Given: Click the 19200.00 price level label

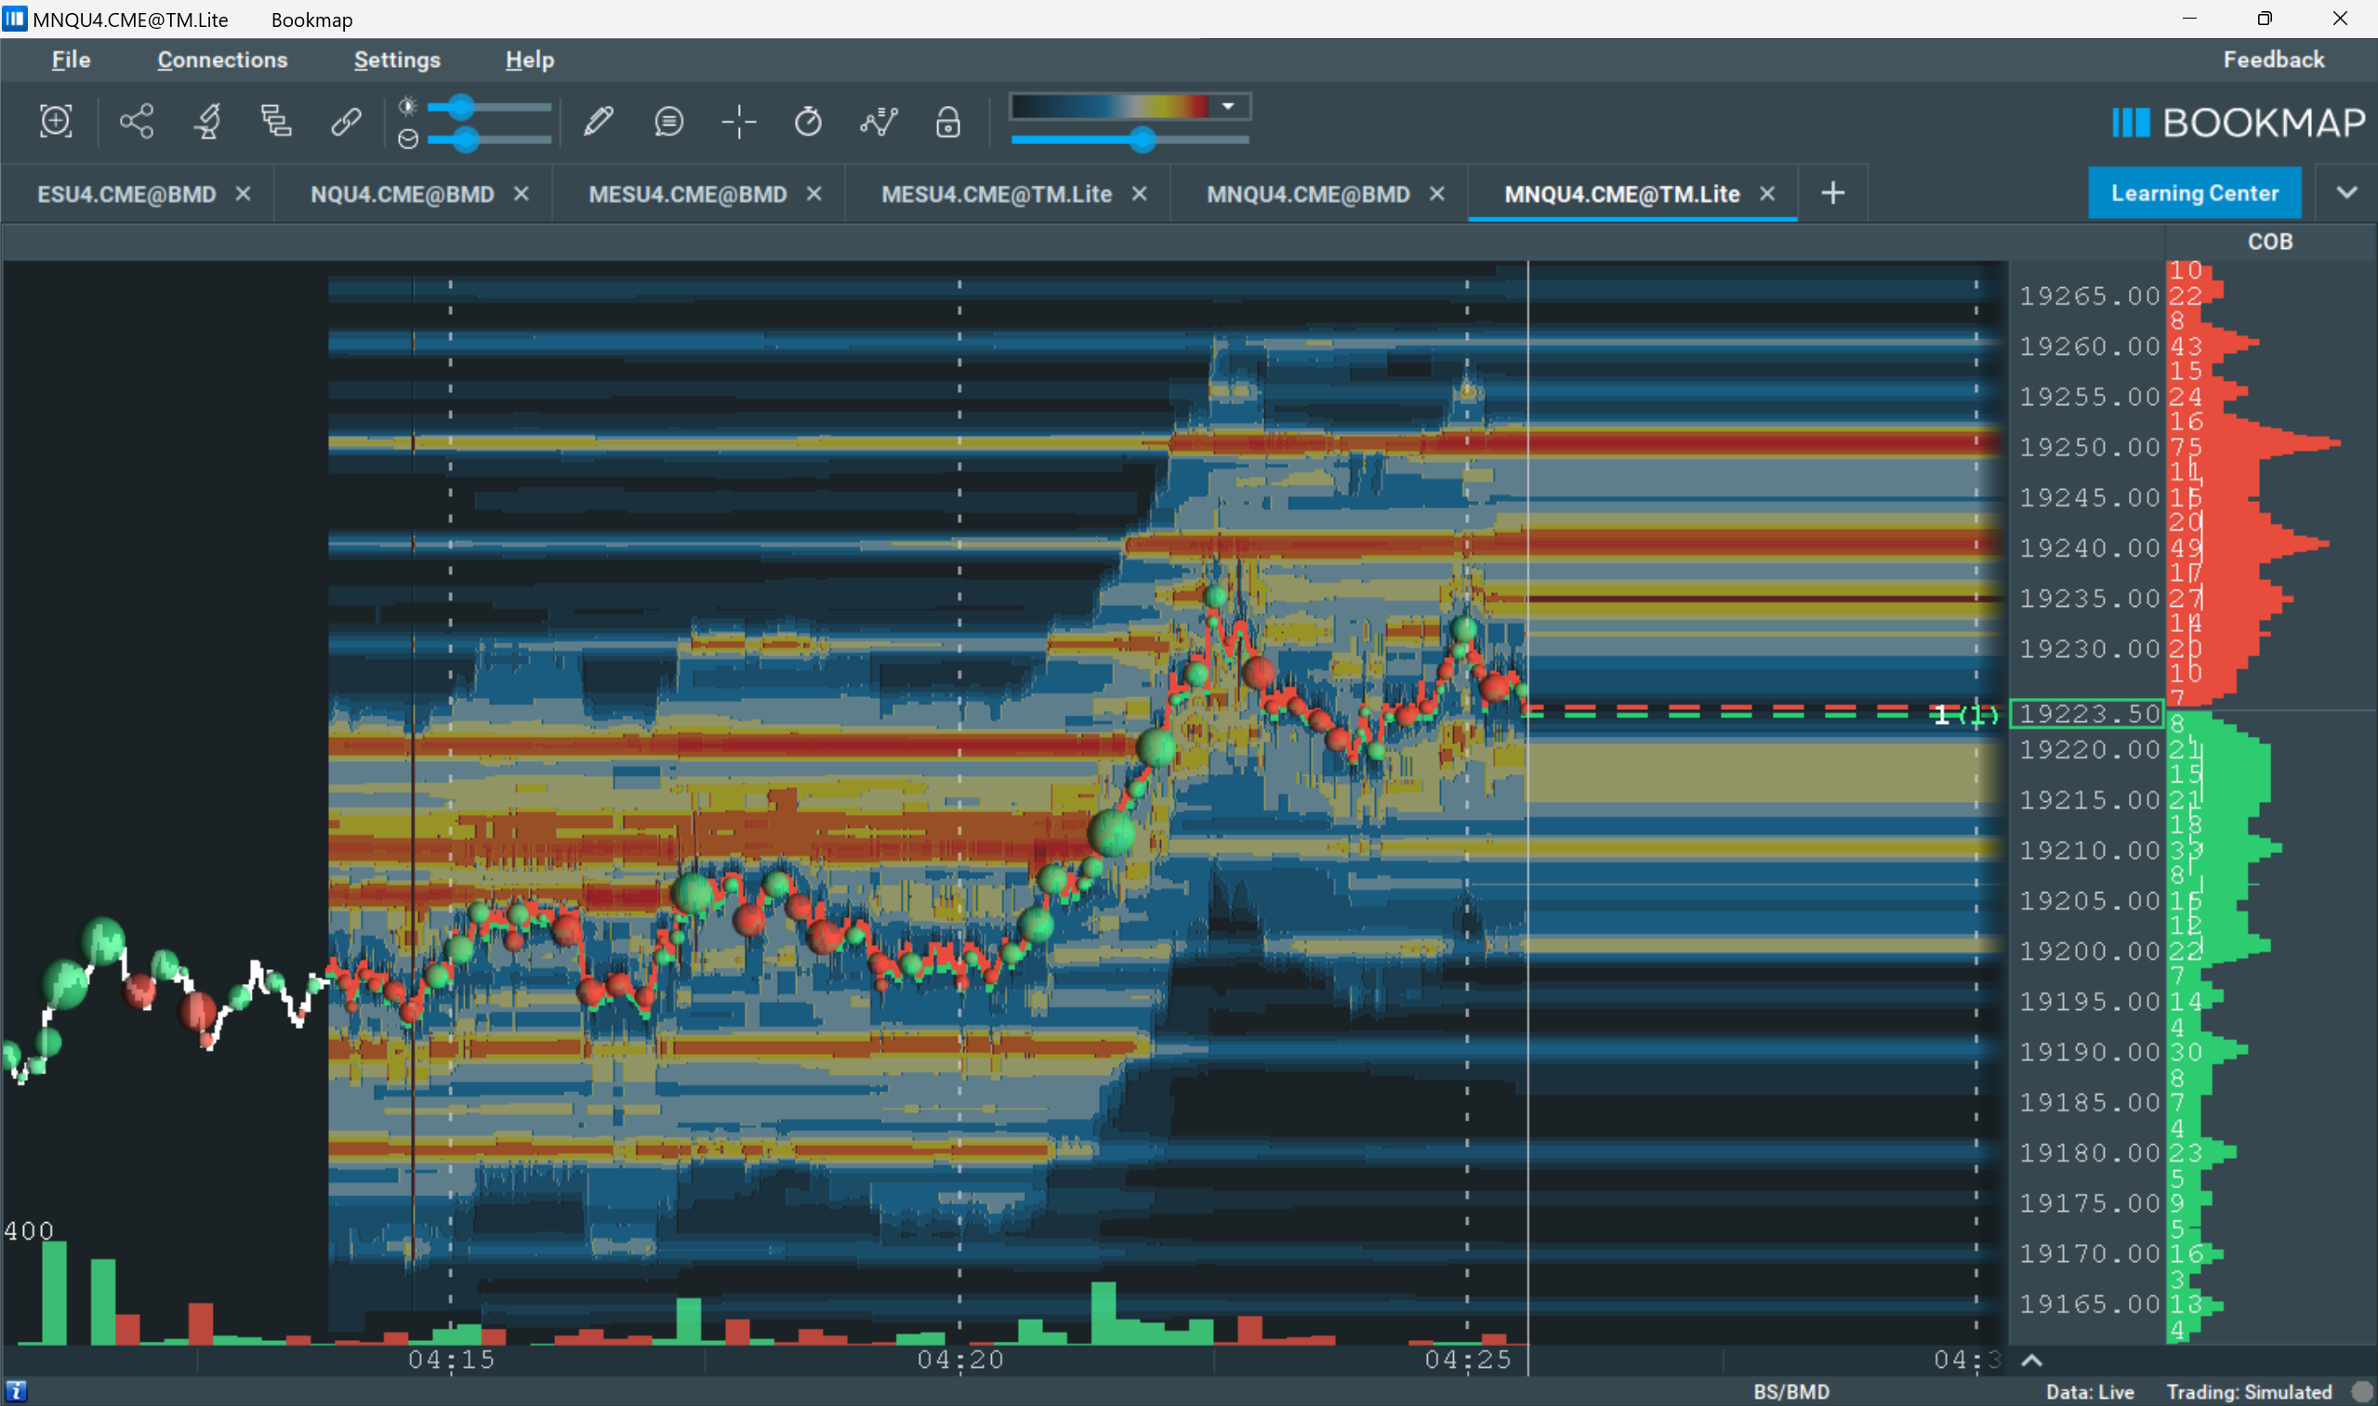Looking at the screenshot, I should [2089, 952].
